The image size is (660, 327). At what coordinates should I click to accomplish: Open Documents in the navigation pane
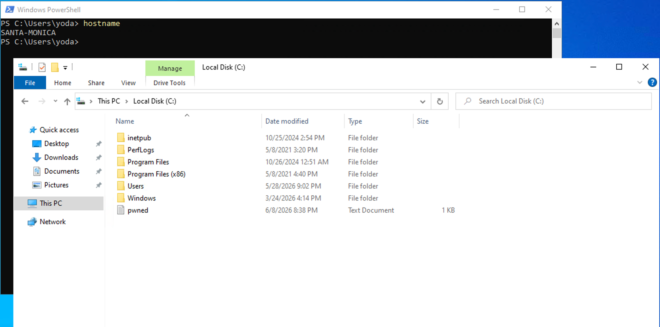62,171
